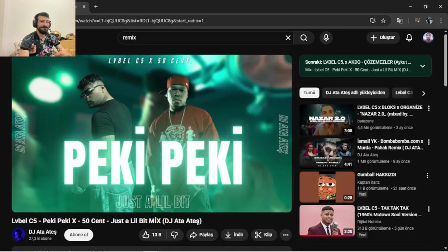Download the video with İndir
This screenshot has width=448, height=252.
coord(234,235)
